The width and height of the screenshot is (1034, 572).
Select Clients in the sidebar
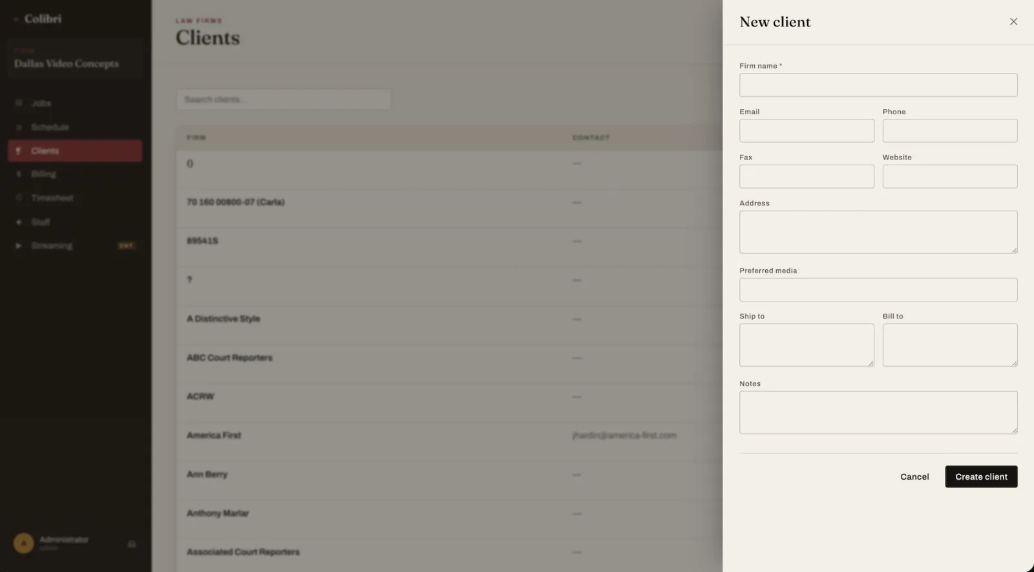pyautogui.click(x=75, y=150)
